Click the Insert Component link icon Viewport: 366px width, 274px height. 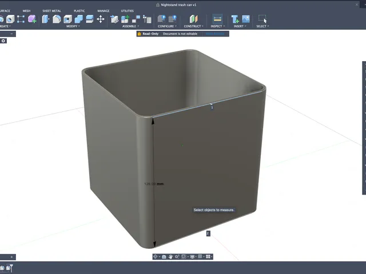tap(114, 19)
